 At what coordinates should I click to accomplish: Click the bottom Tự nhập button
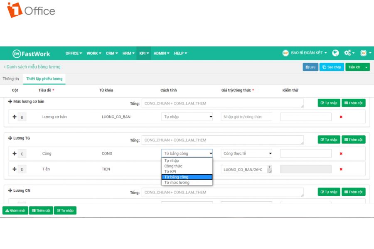coord(65,210)
